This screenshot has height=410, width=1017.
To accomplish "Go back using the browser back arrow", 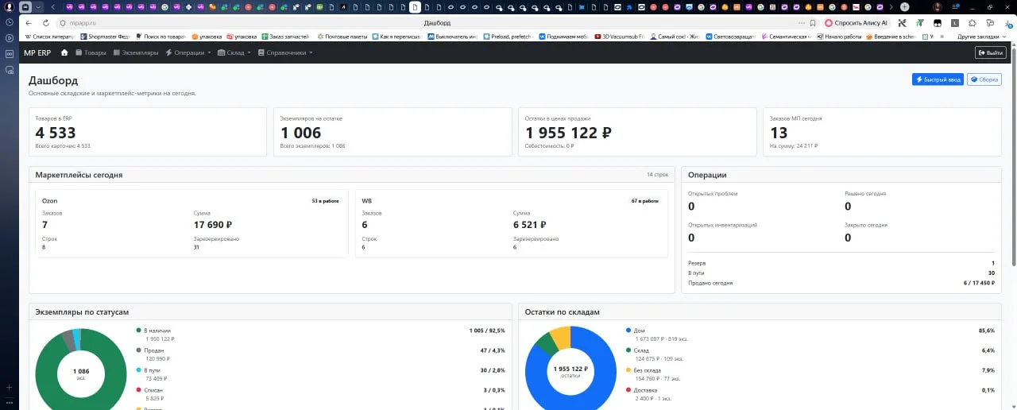I will pos(29,23).
